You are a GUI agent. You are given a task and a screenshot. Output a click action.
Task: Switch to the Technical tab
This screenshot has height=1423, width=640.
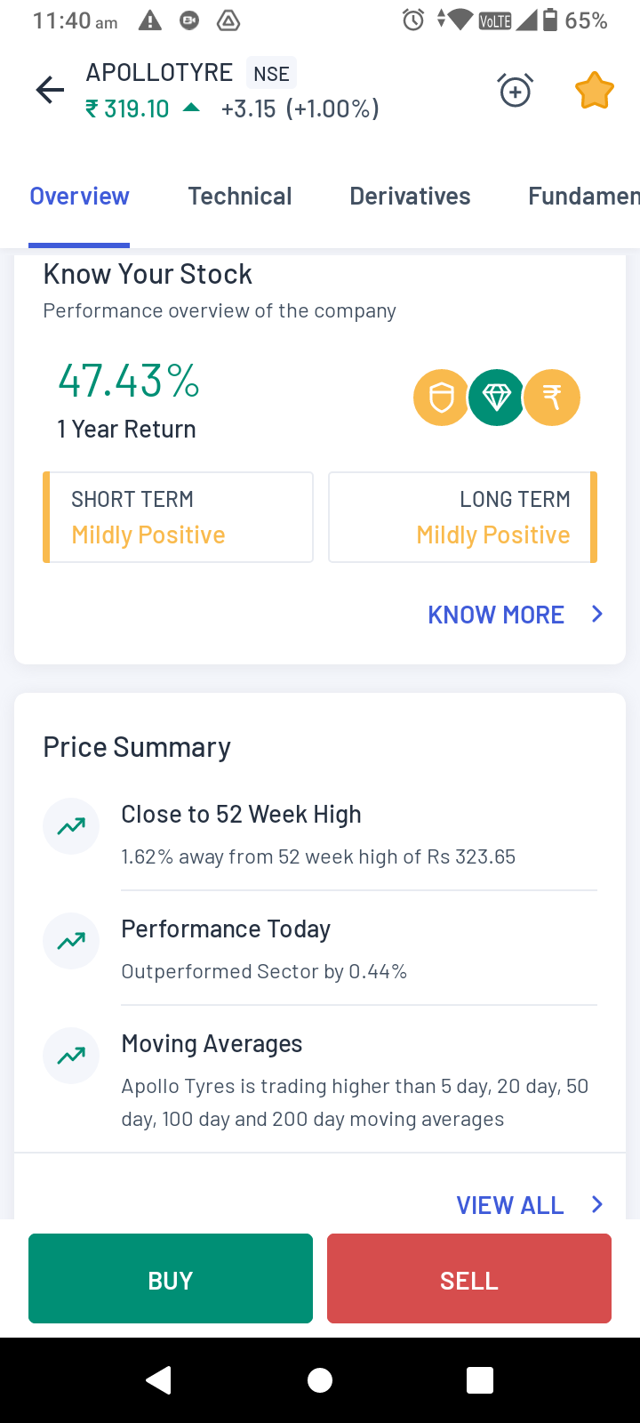[240, 197]
